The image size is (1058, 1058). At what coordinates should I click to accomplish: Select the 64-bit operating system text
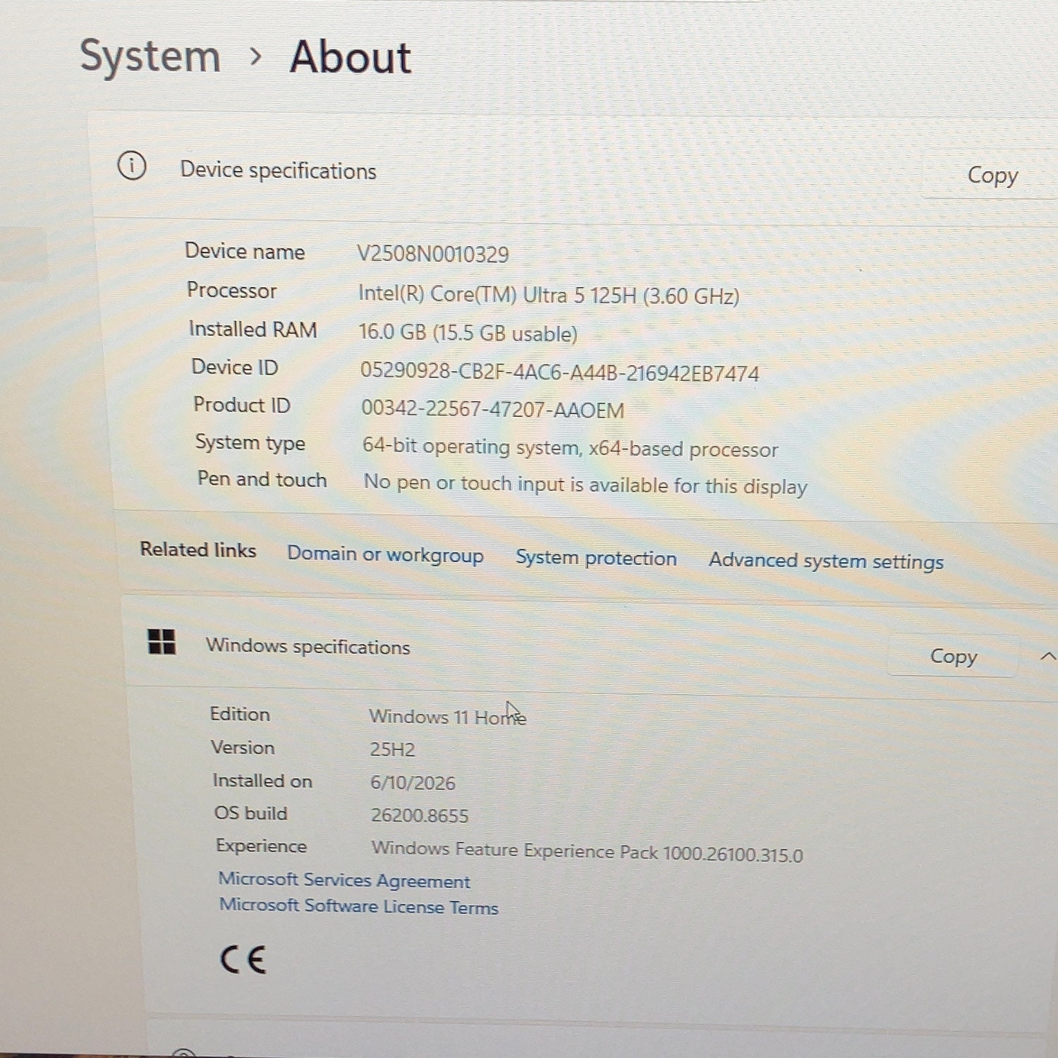(570, 448)
